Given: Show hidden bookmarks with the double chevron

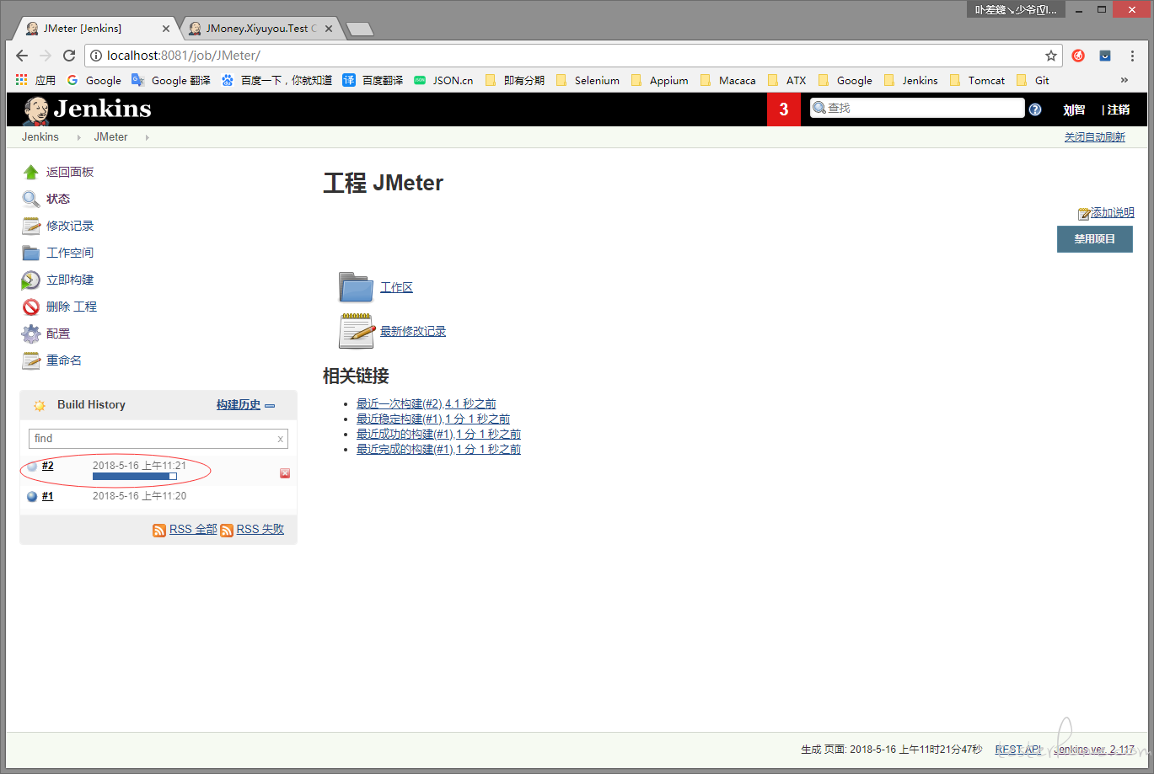Looking at the screenshot, I should (x=1124, y=81).
